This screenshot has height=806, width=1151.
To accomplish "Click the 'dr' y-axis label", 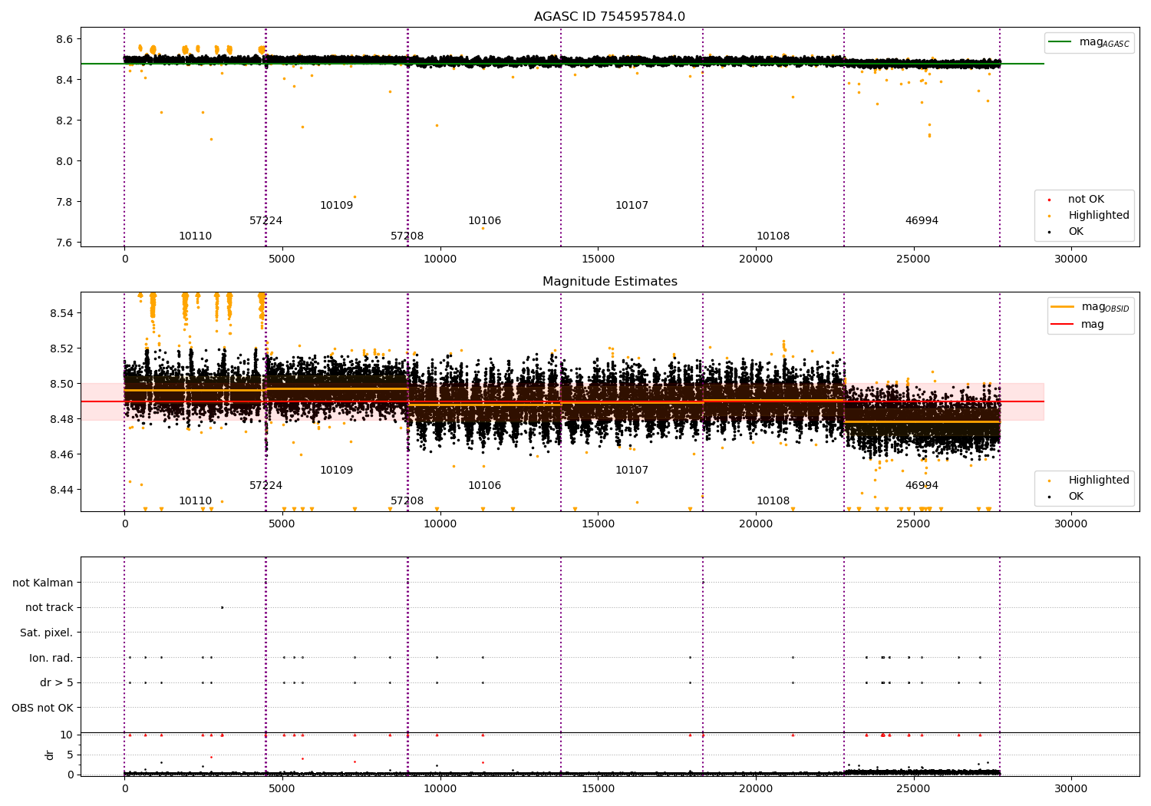I will [x=50, y=755].
